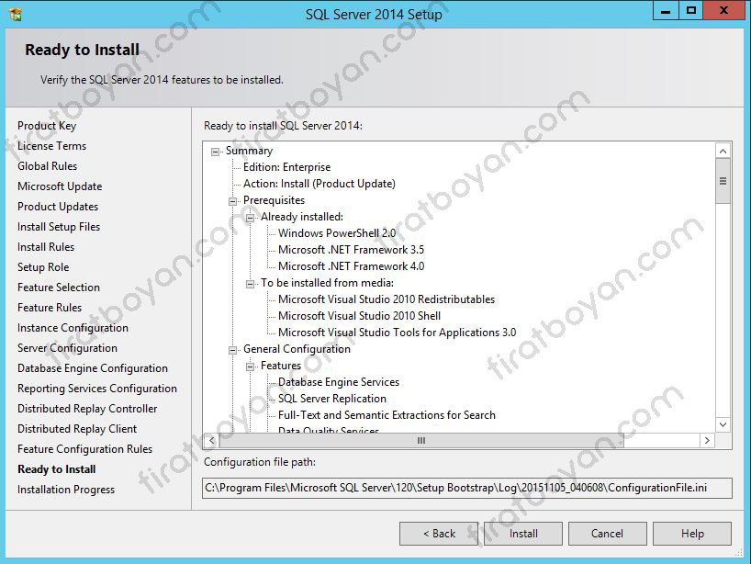Viewport: 751px width, 564px height.
Task: Select Microsoft .NET Framework 4.0 row
Action: coord(351,266)
